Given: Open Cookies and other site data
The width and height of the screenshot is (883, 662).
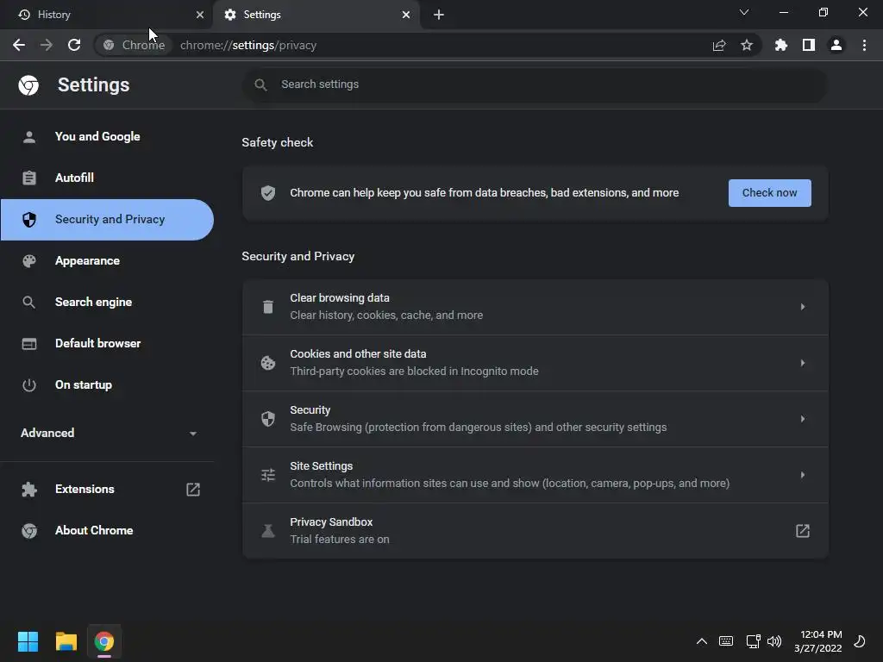Looking at the screenshot, I should click(x=535, y=363).
